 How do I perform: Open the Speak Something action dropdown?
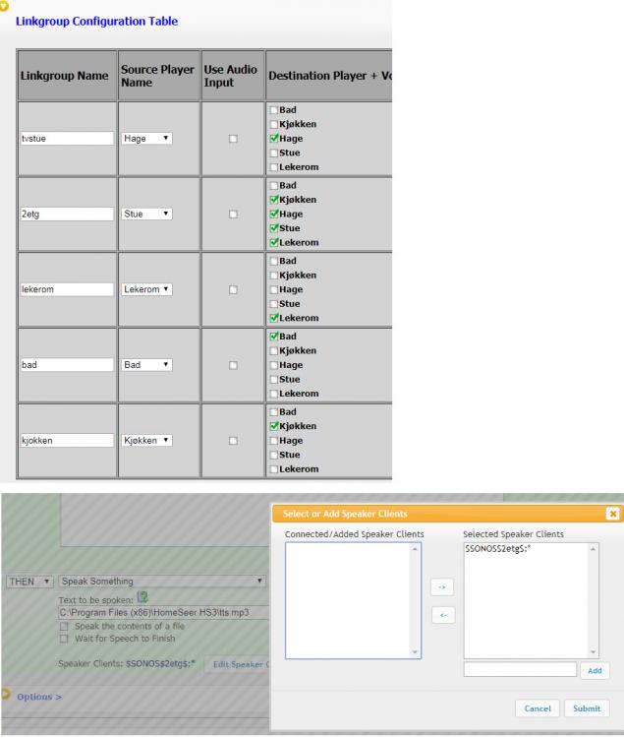pos(162,582)
